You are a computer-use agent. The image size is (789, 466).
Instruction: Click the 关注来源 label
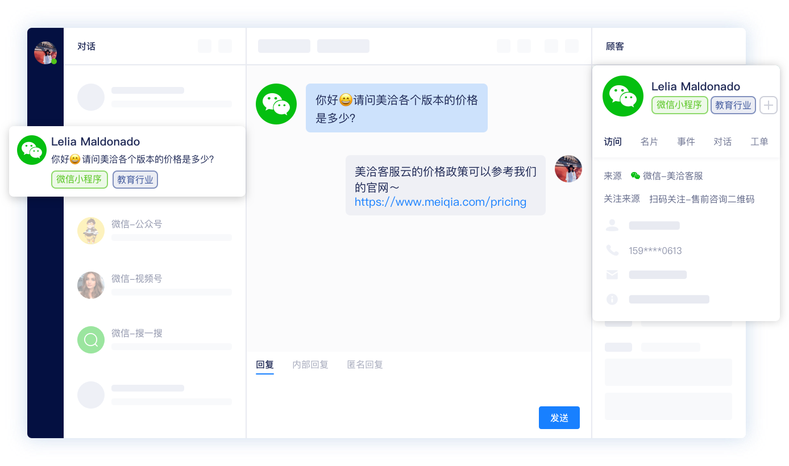pos(622,199)
